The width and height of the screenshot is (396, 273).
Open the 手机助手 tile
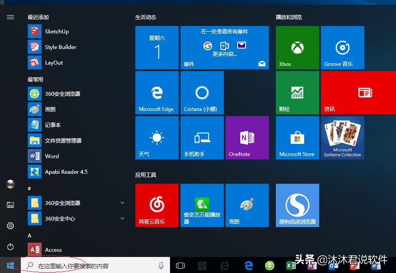202,138
